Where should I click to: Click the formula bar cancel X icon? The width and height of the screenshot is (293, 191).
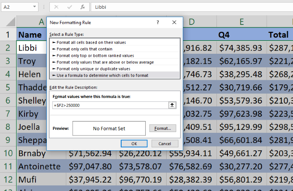click(x=56, y=7)
